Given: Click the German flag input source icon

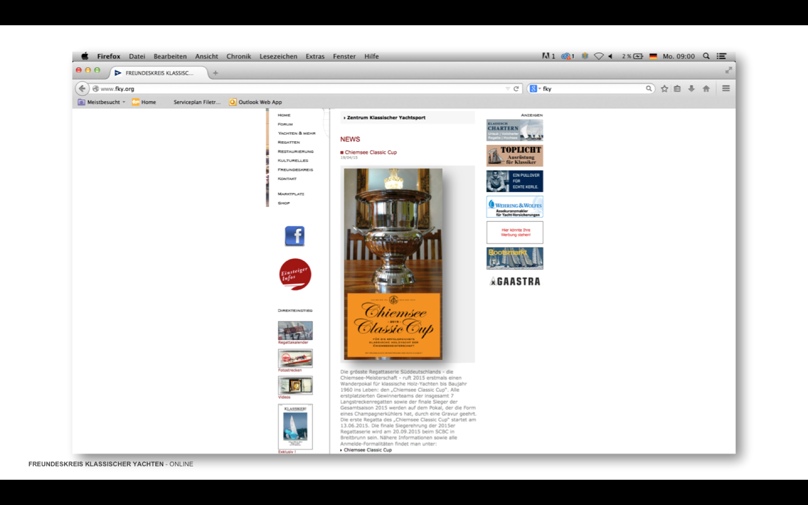Looking at the screenshot, I should 653,56.
